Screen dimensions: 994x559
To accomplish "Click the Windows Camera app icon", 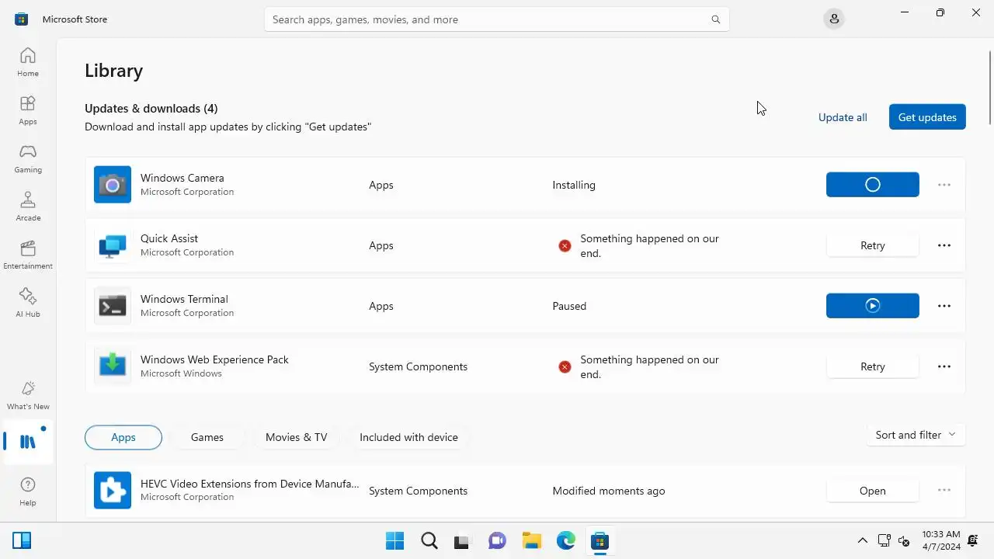I will (x=113, y=185).
